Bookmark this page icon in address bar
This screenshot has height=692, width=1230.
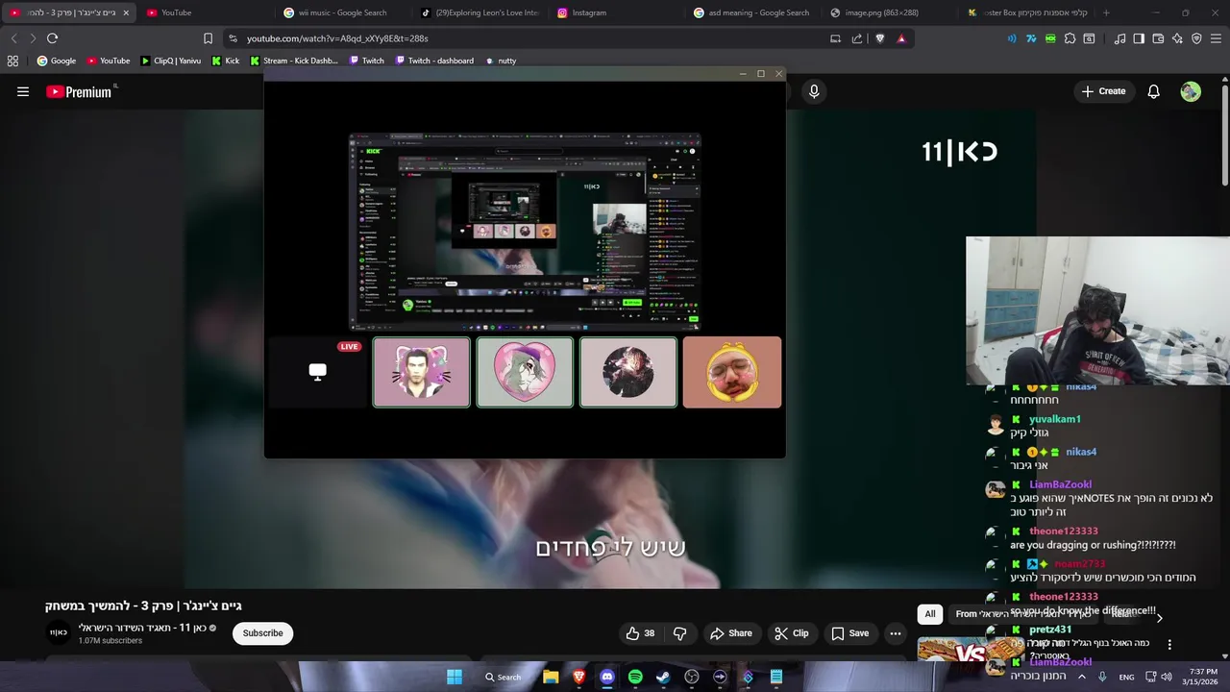pos(208,38)
